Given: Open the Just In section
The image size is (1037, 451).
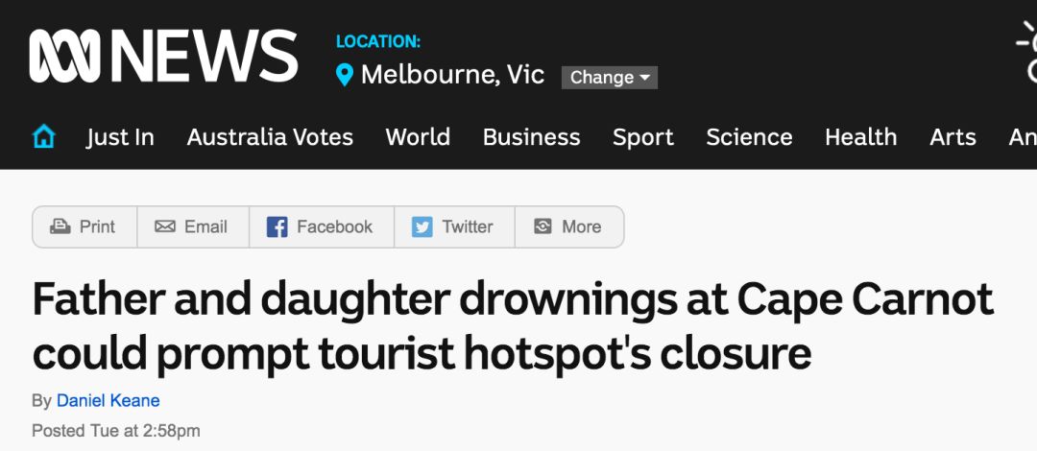Looking at the screenshot, I should tap(120, 137).
